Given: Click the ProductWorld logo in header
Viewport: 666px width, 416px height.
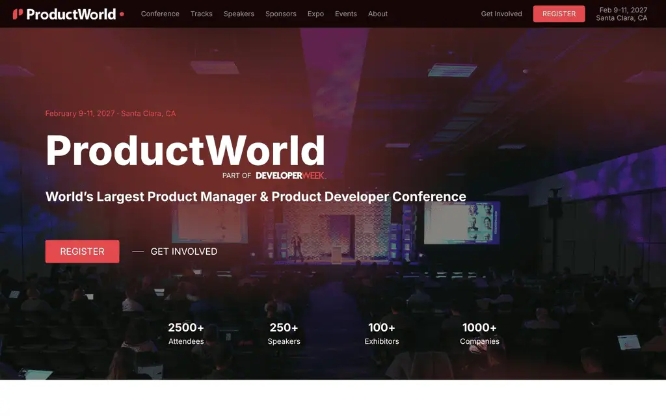Looking at the screenshot, I should click(68, 14).
